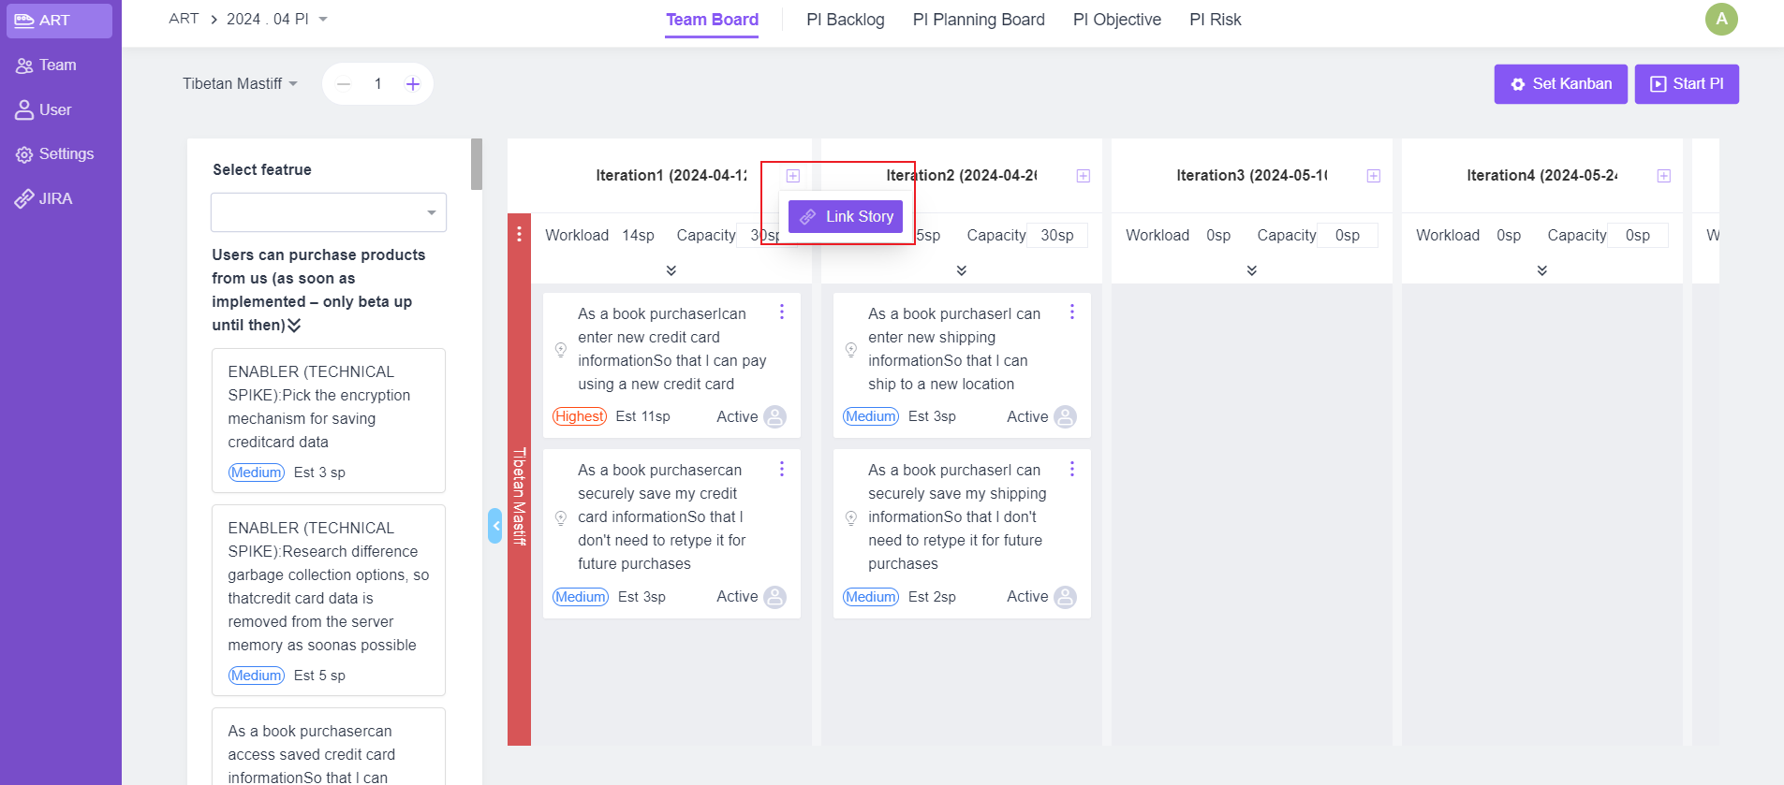Open vertical dots on Tibetan Mastiff bar
The image size is (1784, 785).
pos(519,234)
